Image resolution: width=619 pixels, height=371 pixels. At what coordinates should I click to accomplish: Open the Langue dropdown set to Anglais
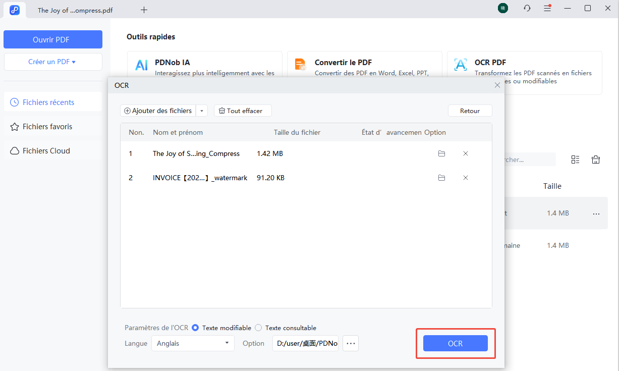pos(193,343)
